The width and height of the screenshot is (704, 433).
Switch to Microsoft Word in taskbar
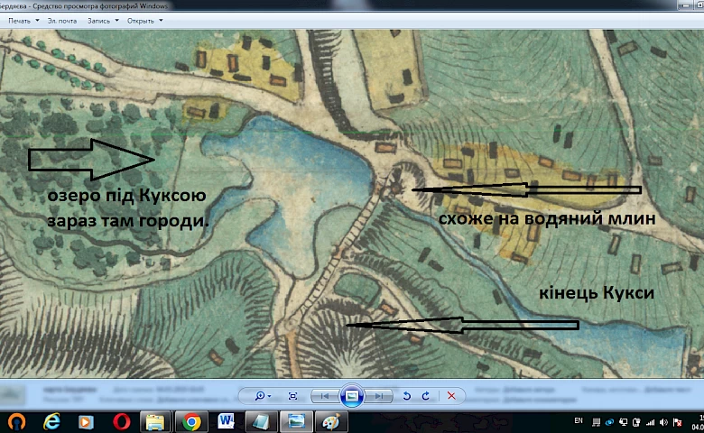click(x=226, y=422)
